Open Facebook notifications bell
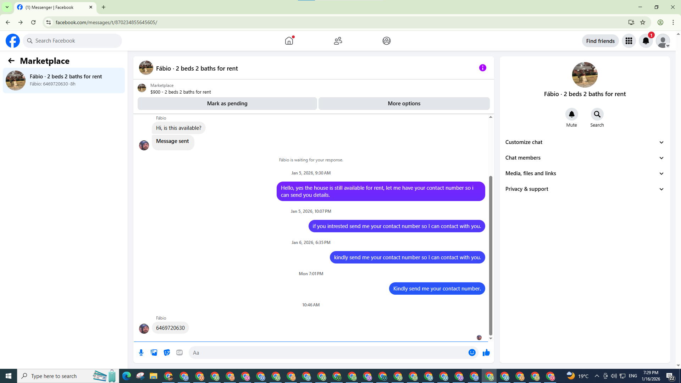The image size is (681, 383). pyautogui.click(x=646, y=41)
